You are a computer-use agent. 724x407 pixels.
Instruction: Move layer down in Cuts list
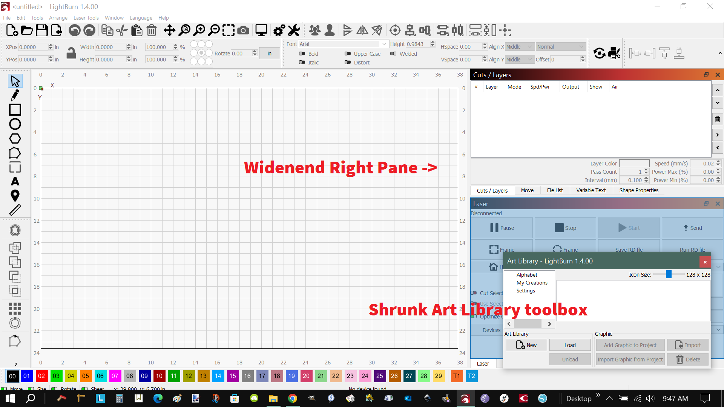(x=717, y=103)
